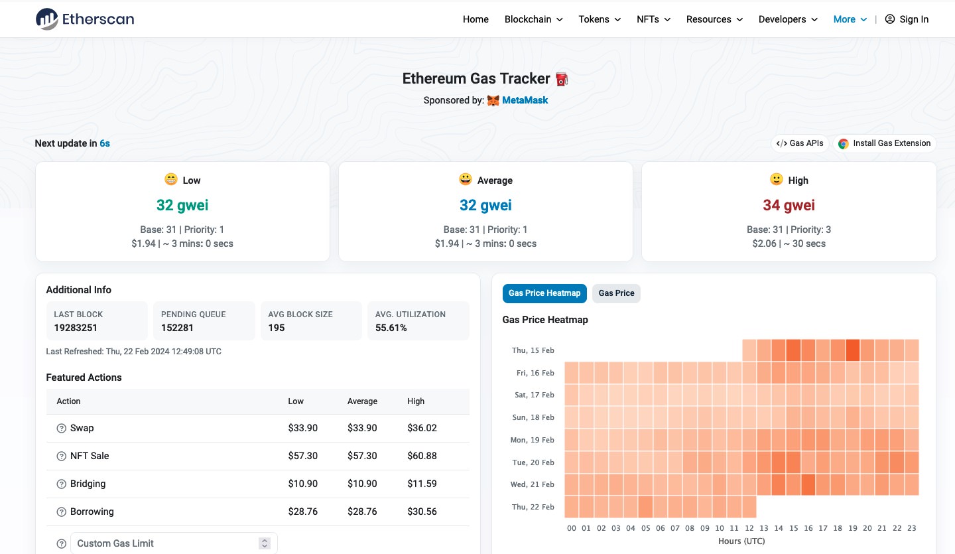Click the Thu, 22 Feb heatmap row label
Viewport: 955px width, 554px height.
tap(533, 507)
